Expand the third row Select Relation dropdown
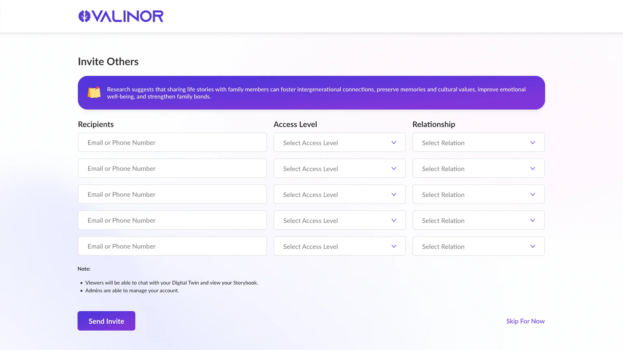Screen dimensions: 623x350 (x=478, y=194)
